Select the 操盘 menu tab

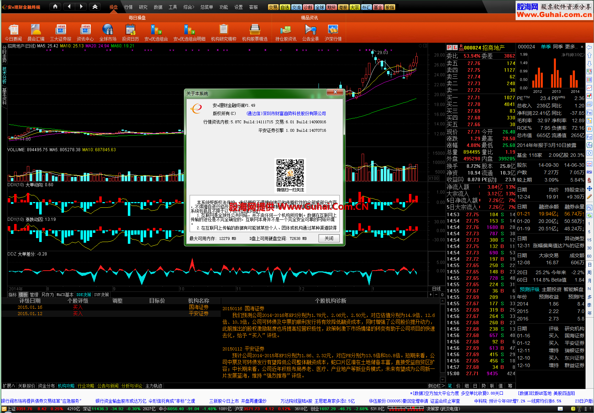coord(113,7)
